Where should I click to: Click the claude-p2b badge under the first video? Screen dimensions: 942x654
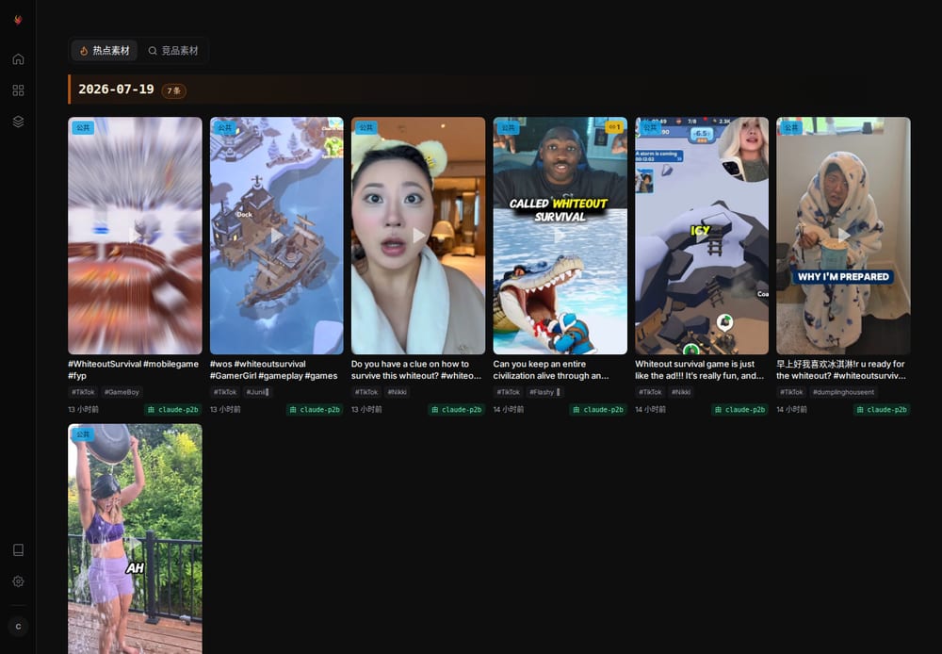point(173,409)
